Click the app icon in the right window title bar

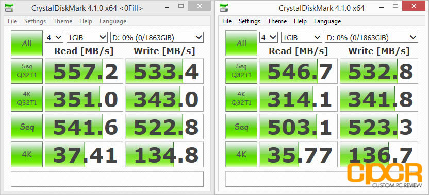[x=224, y=7]
